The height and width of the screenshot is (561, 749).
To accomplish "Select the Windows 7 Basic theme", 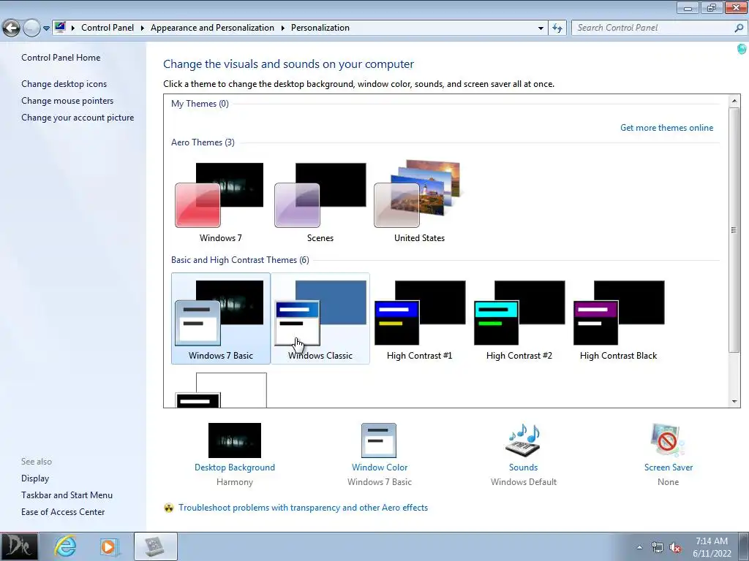I will coord(221,318).
